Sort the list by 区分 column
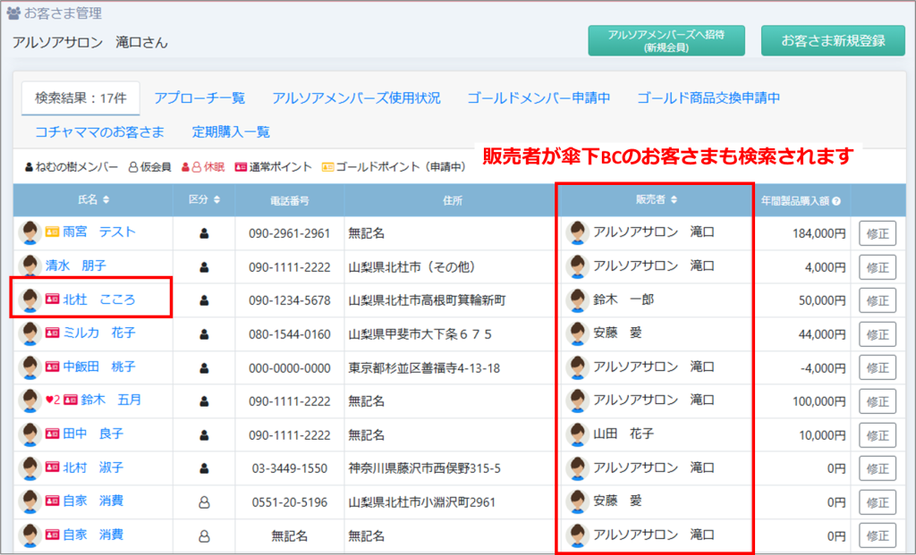 (x=204, y=200)
